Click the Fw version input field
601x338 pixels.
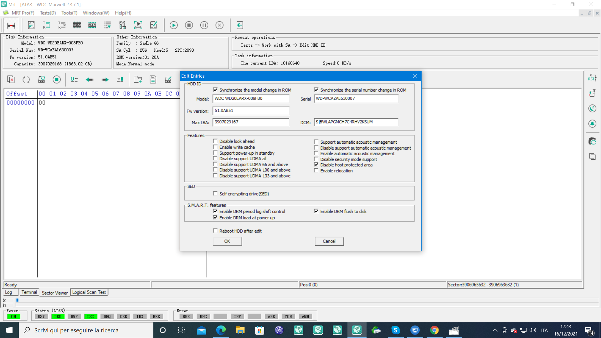point(251,111)
